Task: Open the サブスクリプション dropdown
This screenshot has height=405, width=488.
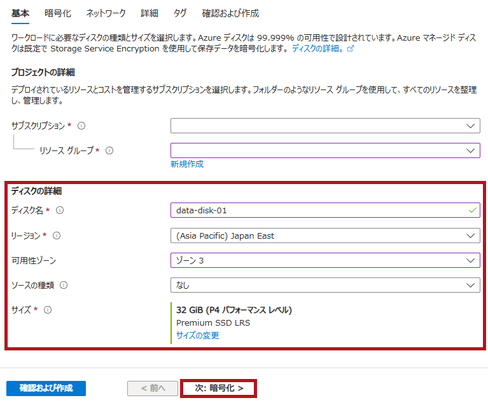Action: 324,126
